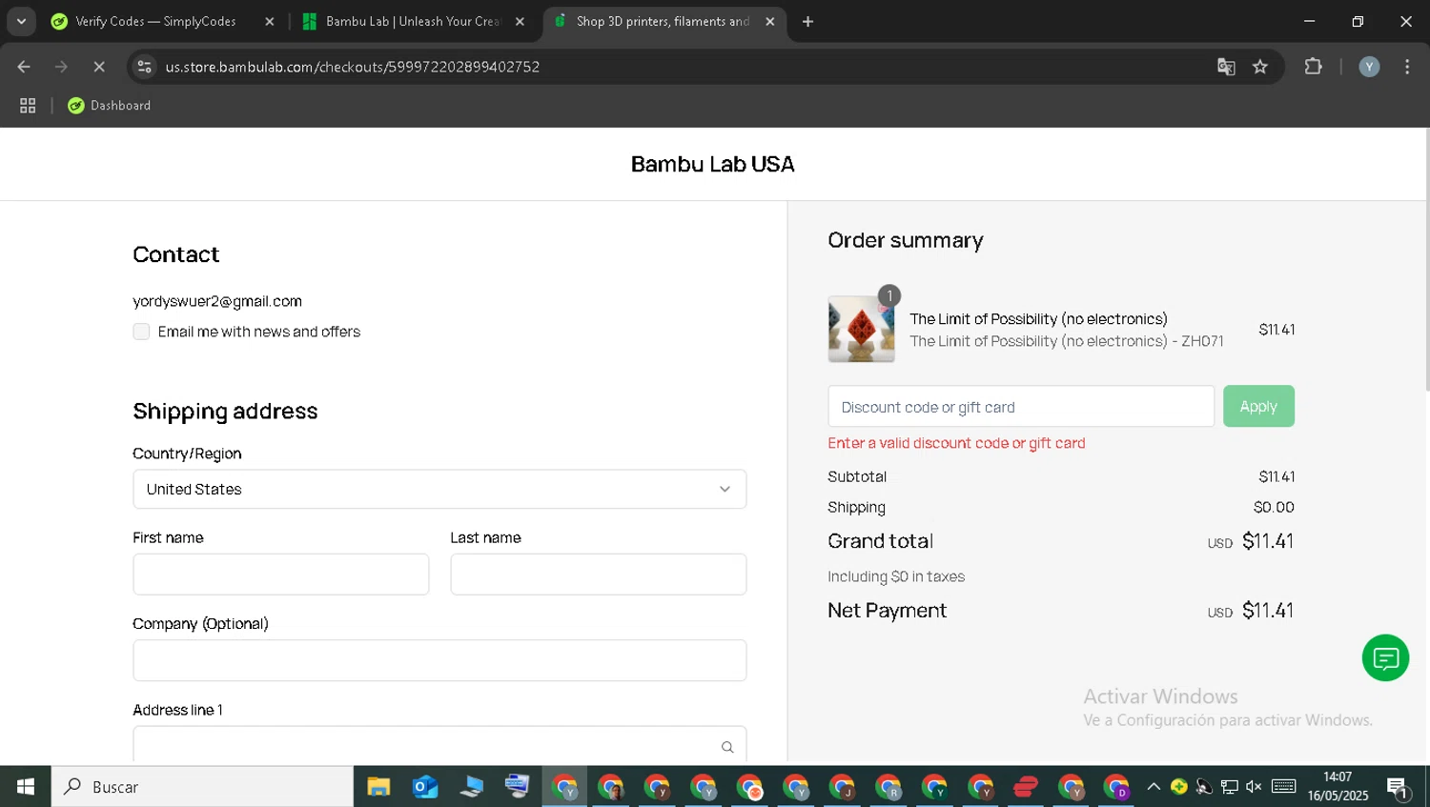Click the address search magnifier icon
Viewport: 1430px width, 807px height.
pos(727,747)
